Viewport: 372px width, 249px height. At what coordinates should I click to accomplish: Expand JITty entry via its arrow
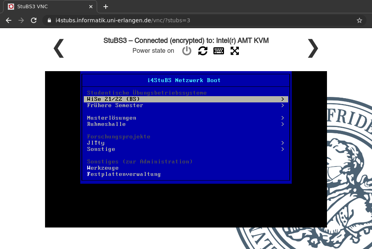pos(282,143)
